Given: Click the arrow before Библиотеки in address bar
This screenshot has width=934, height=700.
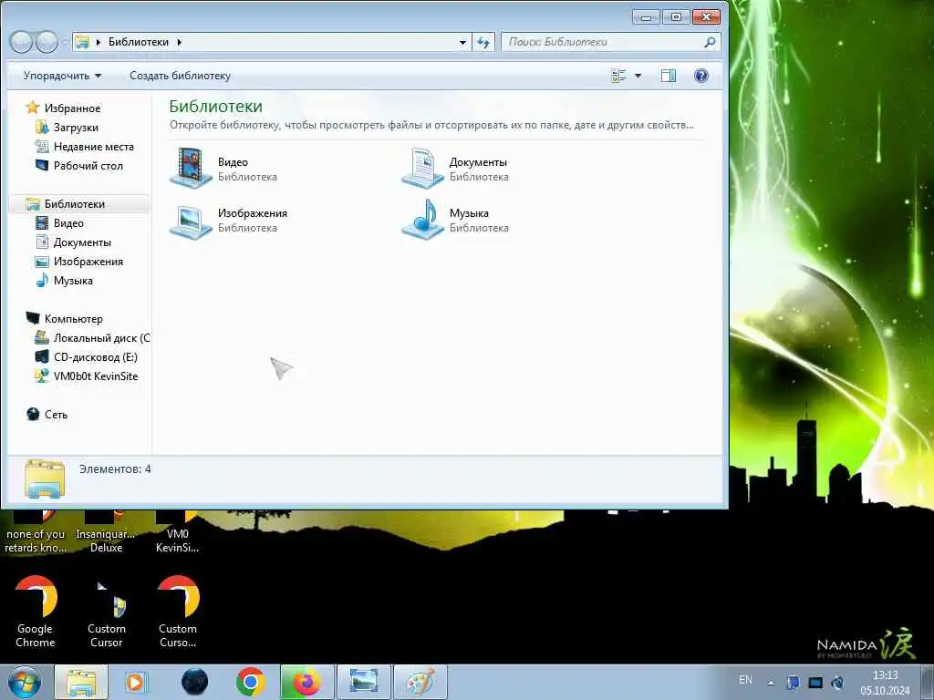Looking at the screenshot, I should coord(99,42).
